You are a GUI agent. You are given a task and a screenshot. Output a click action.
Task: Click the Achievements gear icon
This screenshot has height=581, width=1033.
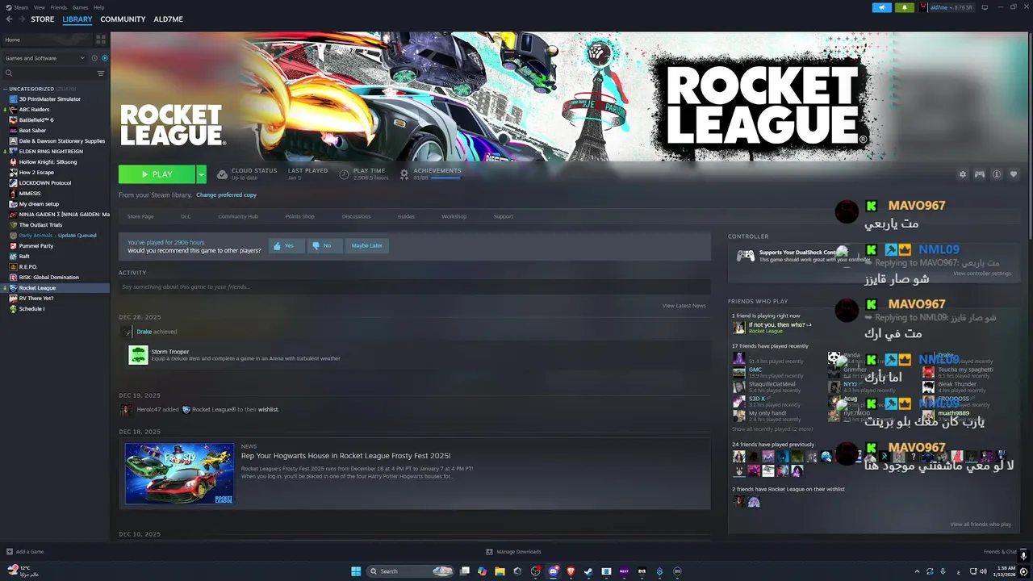404,174
